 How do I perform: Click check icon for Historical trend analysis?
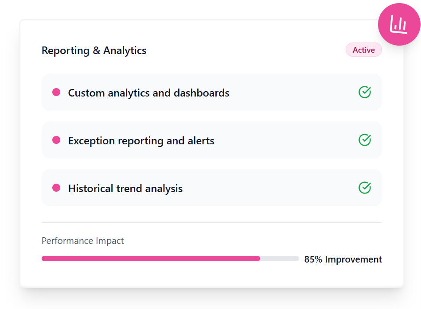pyautogui.click(x=364, y=188)
